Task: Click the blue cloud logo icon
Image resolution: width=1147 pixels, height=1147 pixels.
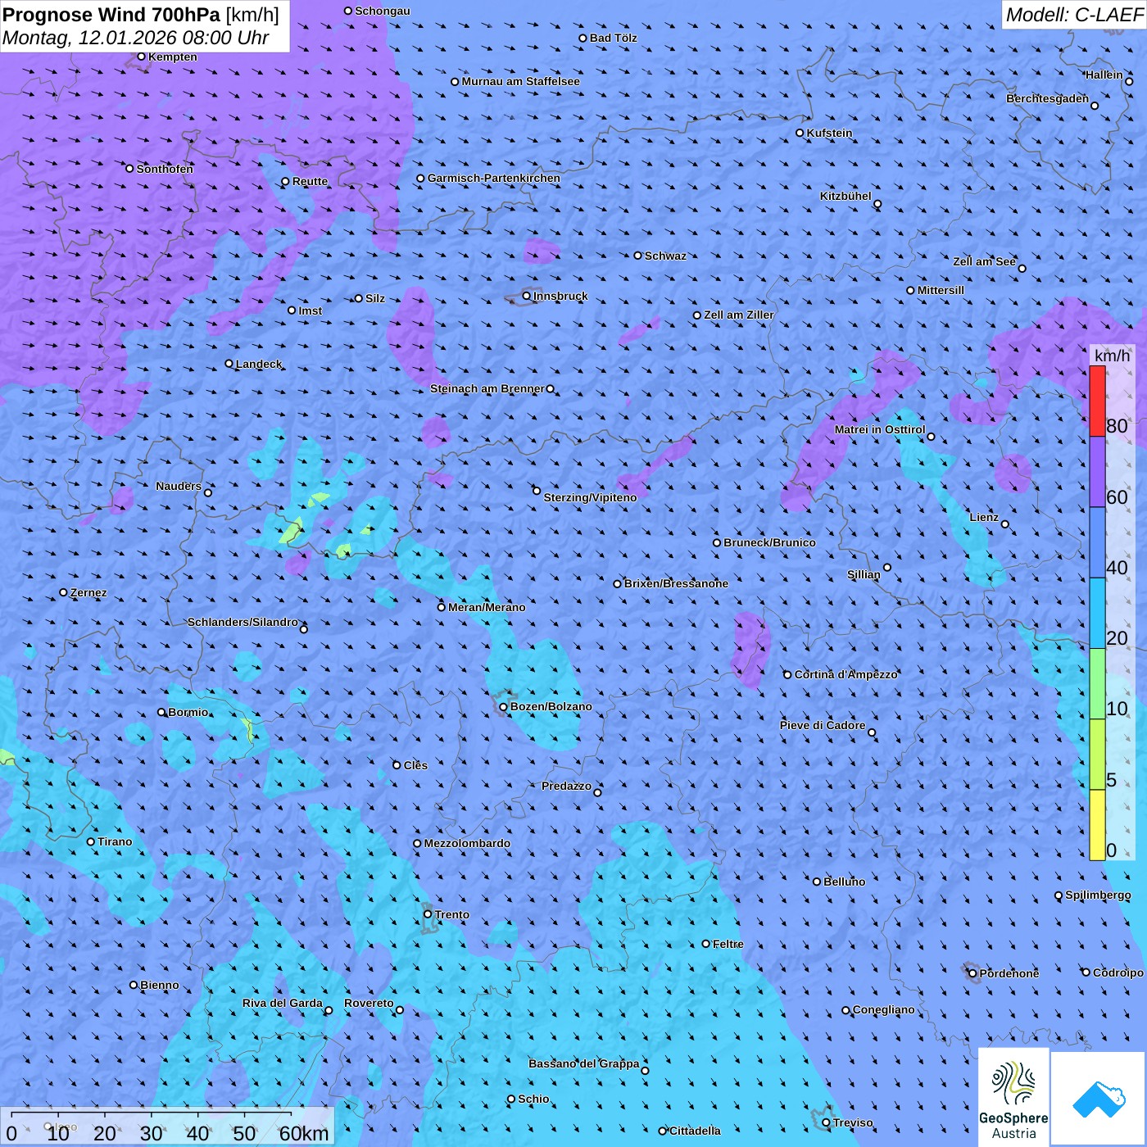Action: (x=1099, y=1099)
